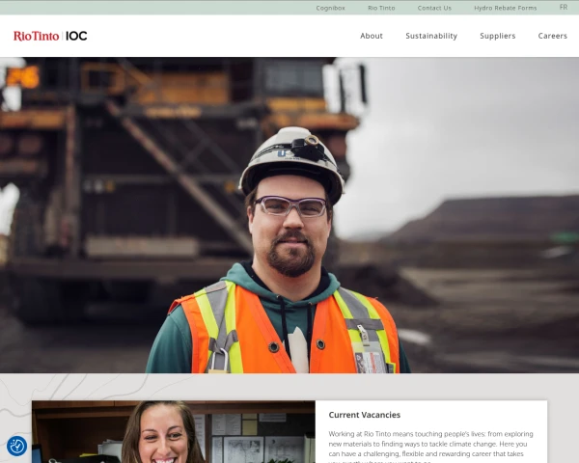
Task: Switch site language to FR
Action: [x=564, y=8]
